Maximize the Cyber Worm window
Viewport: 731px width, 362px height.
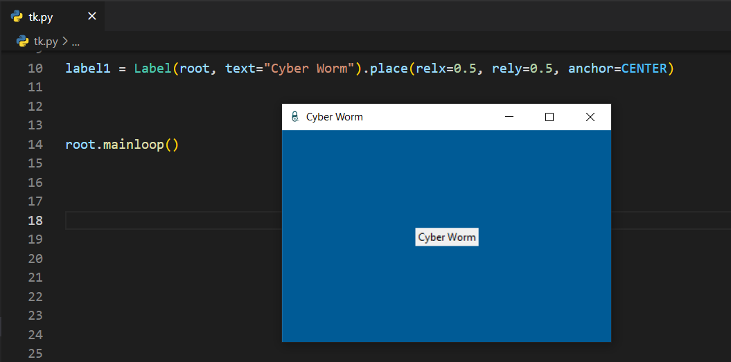549,117
